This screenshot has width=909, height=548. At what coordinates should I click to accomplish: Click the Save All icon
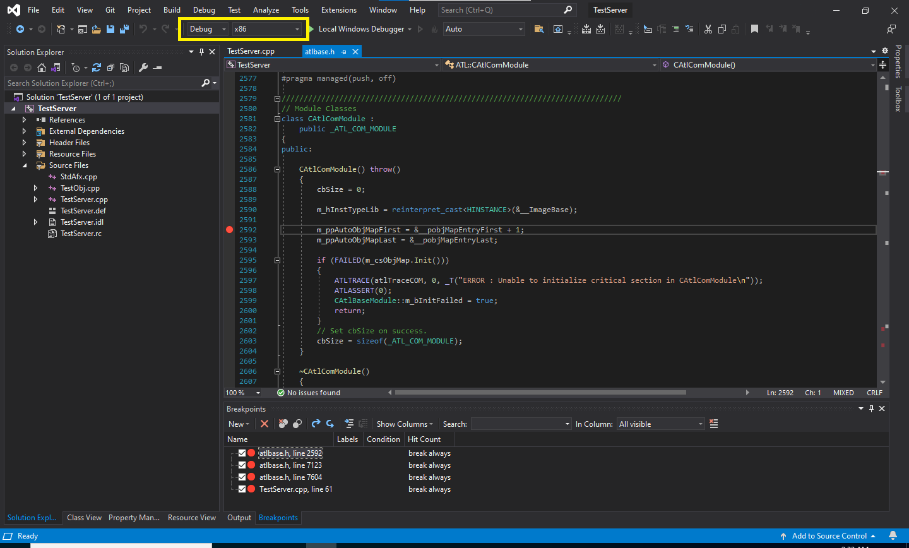pyautogui.click(x=124, y=29)
